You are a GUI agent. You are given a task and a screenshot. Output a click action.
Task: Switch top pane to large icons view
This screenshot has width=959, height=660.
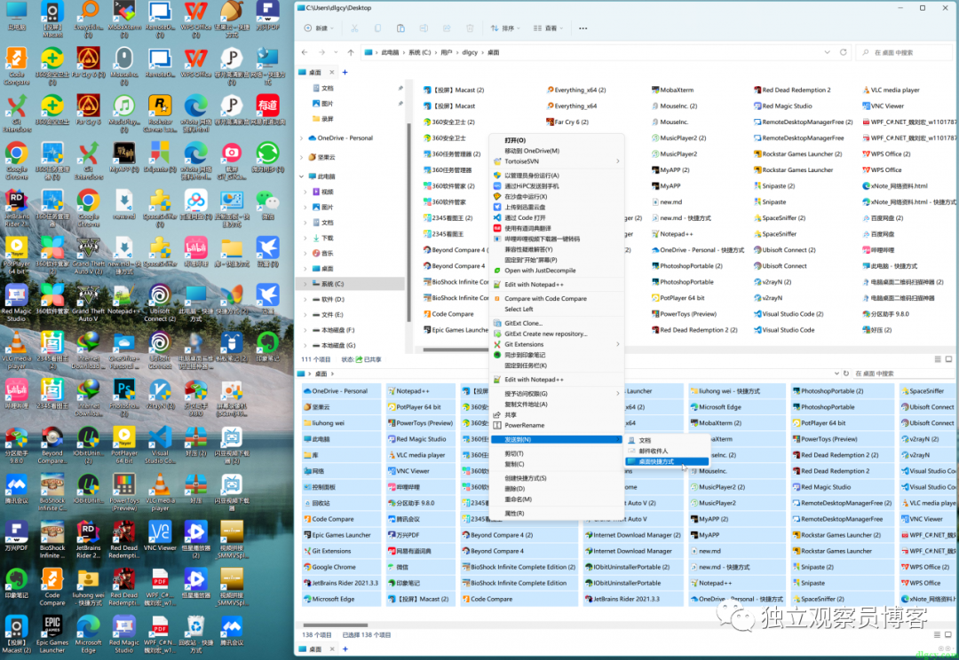coord(948,359)
